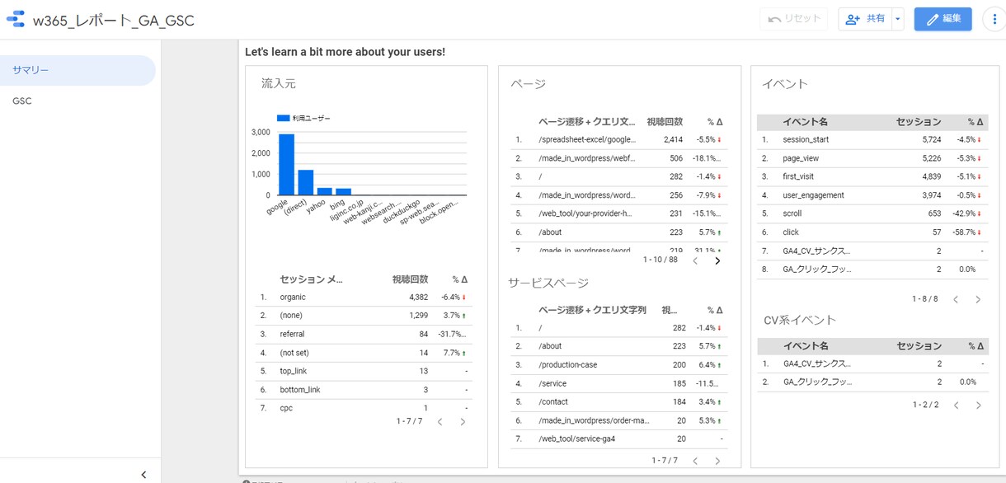Click the 流入元 chart title
1006x483 pixels.
(x=278, y=83)
